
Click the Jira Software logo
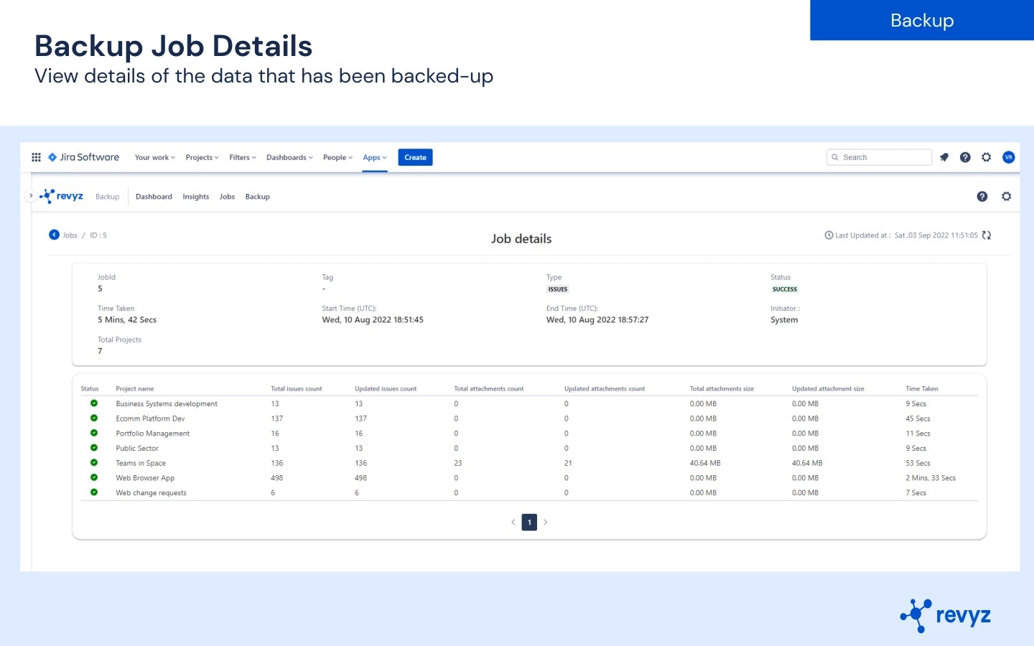click(x=83, y=157)
